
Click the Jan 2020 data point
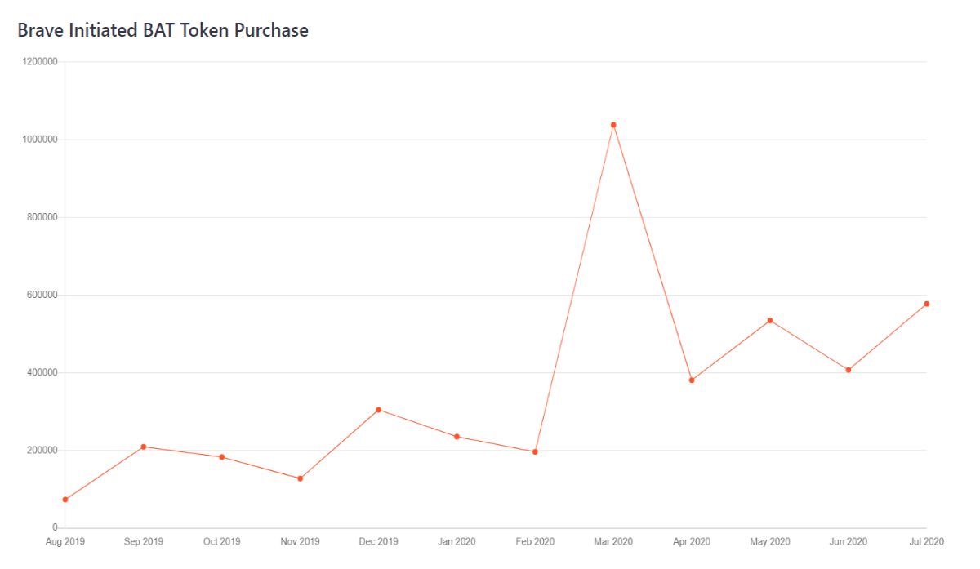tap(457, 437)
